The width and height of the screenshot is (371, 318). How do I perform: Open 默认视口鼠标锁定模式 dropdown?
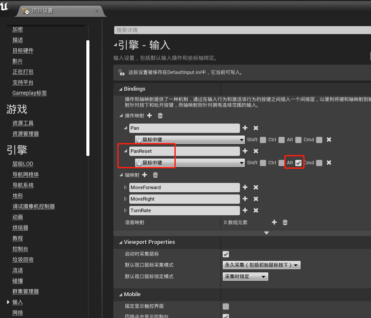pos(245,276)
